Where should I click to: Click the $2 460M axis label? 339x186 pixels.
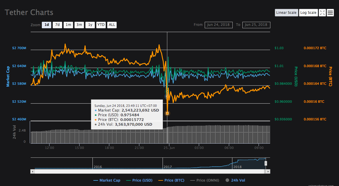point(19,119)
